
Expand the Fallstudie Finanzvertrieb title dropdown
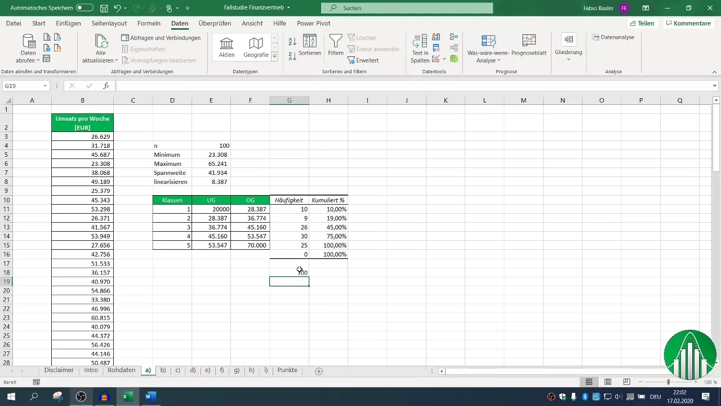[288, 8]
